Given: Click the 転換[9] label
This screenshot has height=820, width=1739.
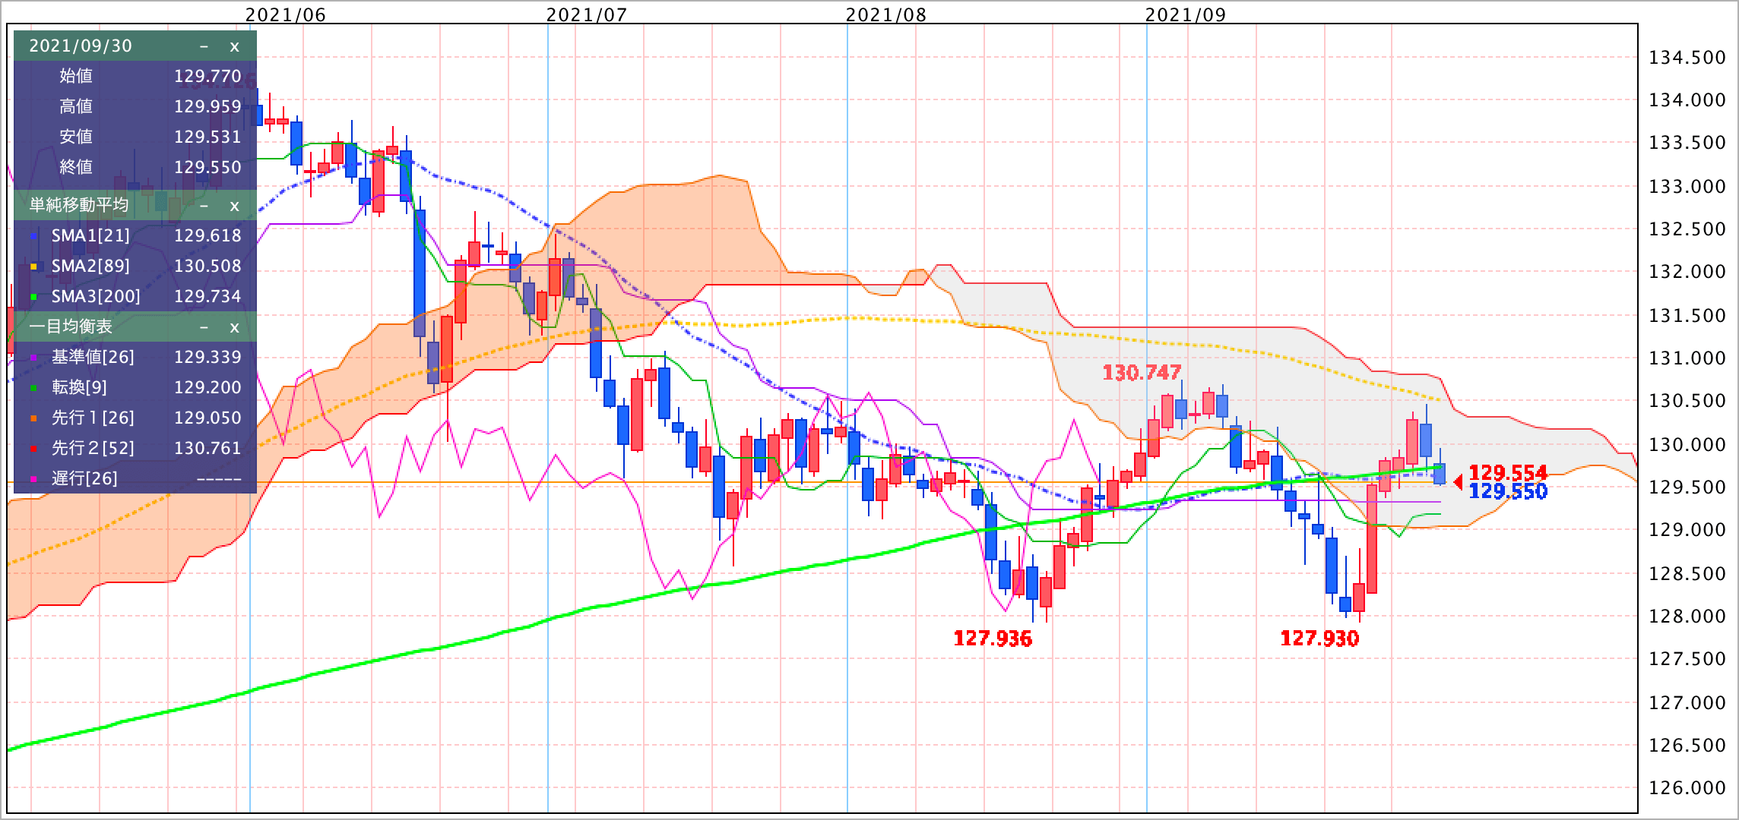Looking at the screenshot, I should [79, 387].
